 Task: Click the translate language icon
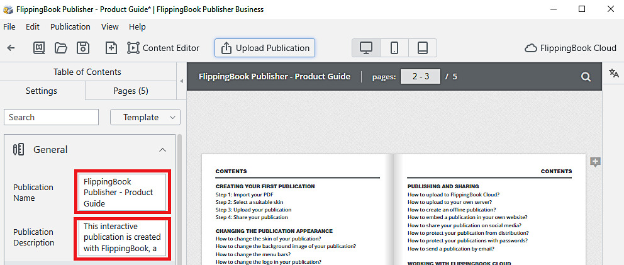(614, 73)
